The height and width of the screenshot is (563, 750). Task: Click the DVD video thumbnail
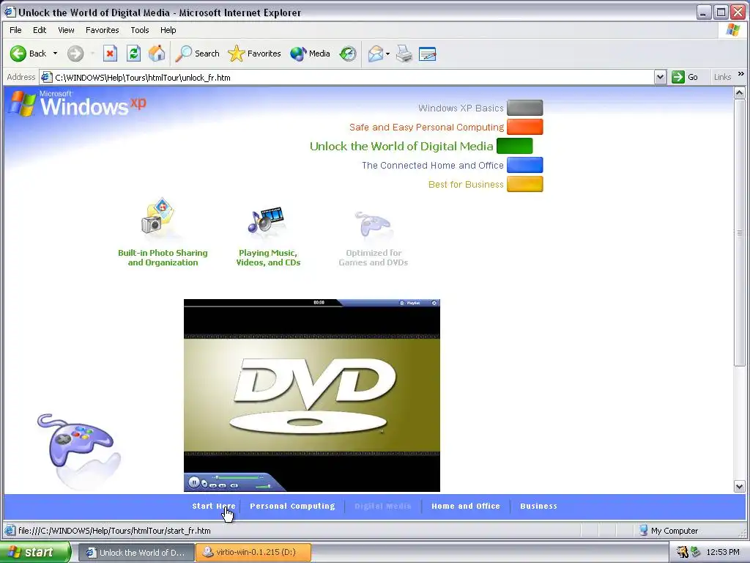click(312, 395)
